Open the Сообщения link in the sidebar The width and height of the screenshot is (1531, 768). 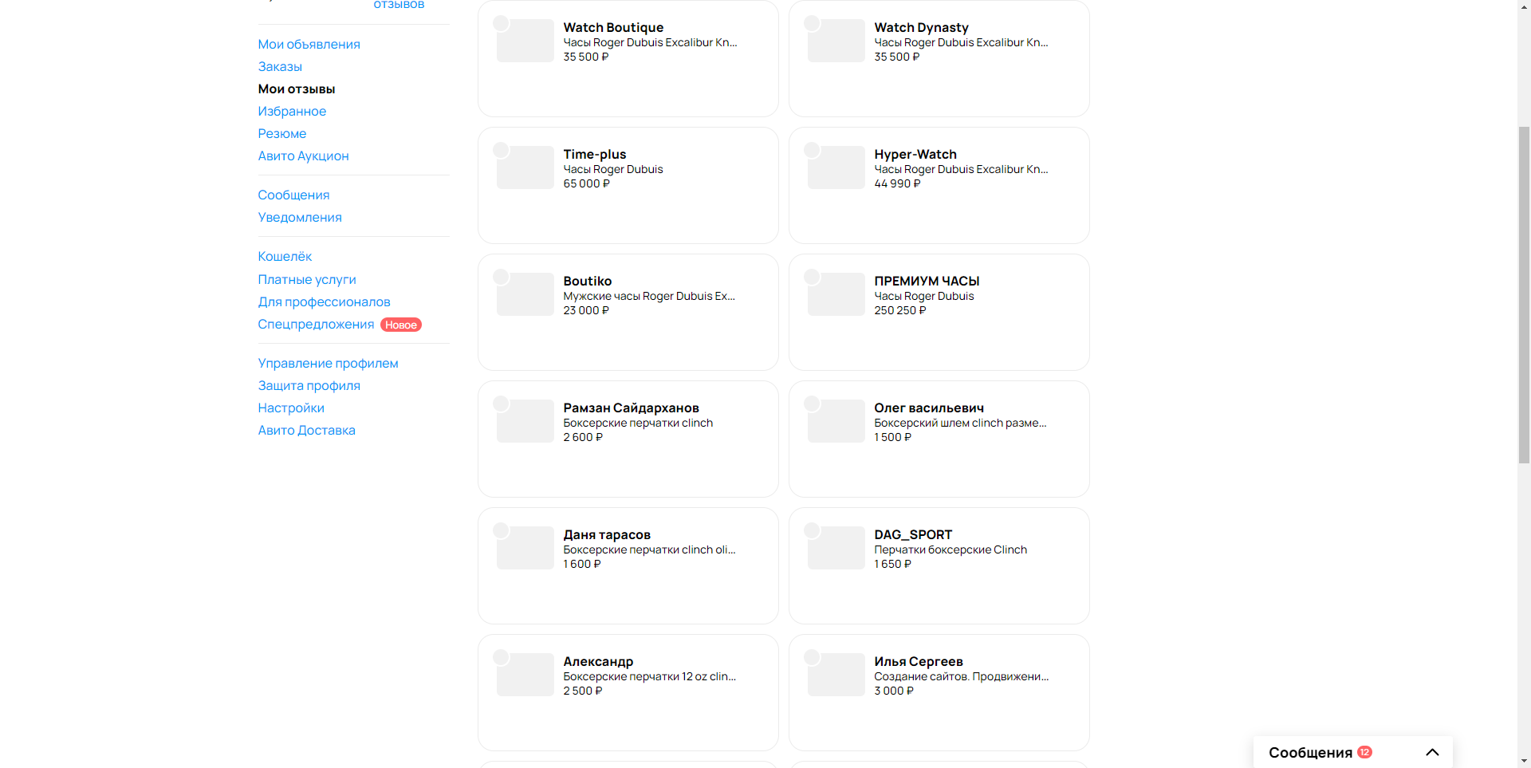click(x=293, y=195)
